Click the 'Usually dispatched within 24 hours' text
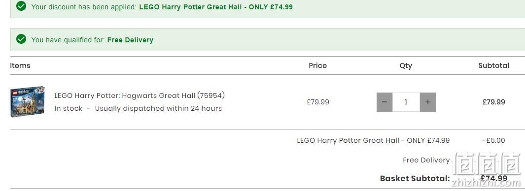525x191 pixels. pyautogui.click(x=158, y=108)
